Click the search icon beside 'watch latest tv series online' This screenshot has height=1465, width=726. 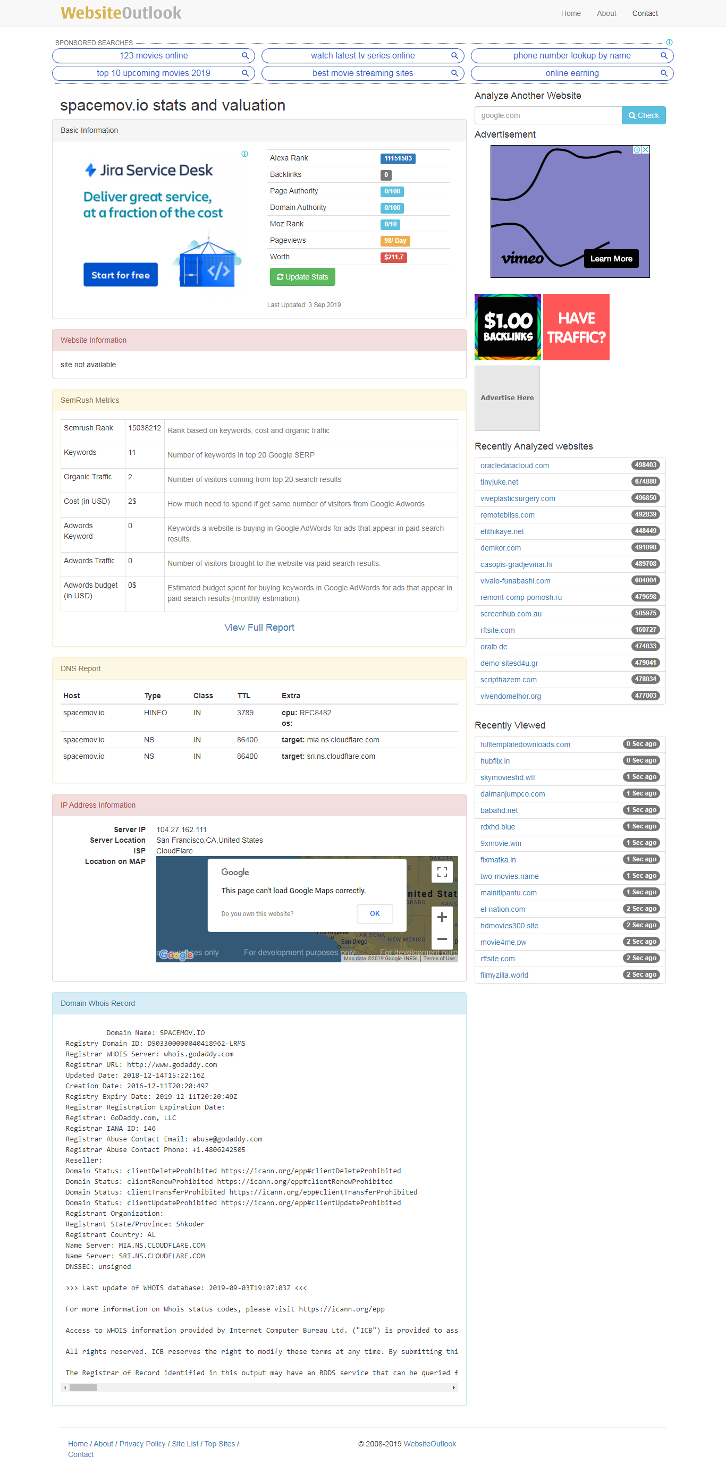[x=454, y=56]
